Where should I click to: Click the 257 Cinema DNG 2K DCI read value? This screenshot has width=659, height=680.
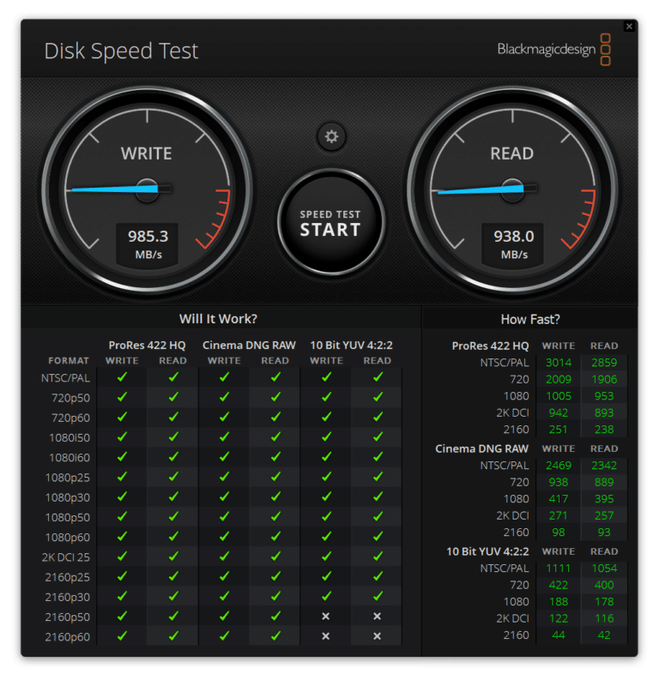click(604, 515)
